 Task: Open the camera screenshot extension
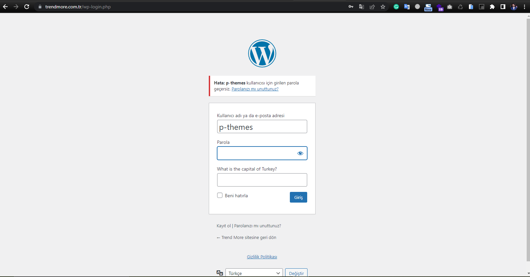[x=450, y=7]
